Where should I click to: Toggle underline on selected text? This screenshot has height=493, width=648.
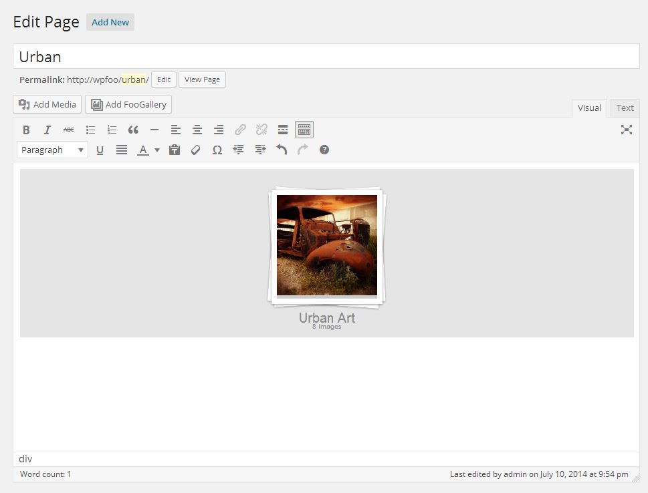point(100,150)
